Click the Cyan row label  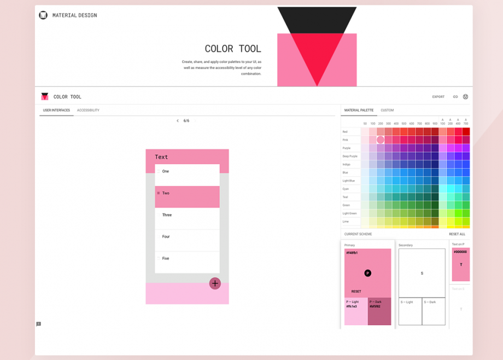346,189
